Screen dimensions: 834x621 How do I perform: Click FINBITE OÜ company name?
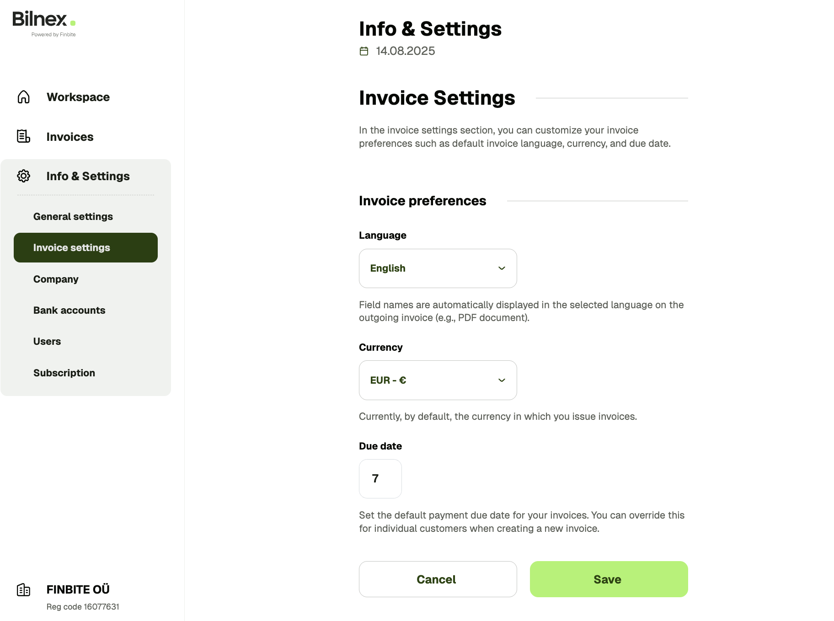click(x=78, y=589)
